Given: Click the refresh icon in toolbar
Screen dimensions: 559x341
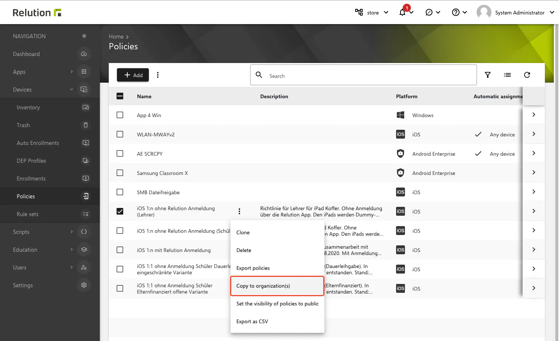Looking at the screenshot, I should click(x=527, y=75).
